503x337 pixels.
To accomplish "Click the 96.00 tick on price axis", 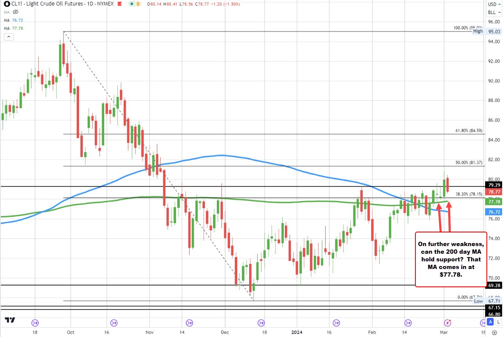I will (x=494, y=22).
